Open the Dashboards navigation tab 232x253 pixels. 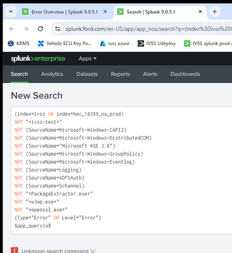[185, 74]
